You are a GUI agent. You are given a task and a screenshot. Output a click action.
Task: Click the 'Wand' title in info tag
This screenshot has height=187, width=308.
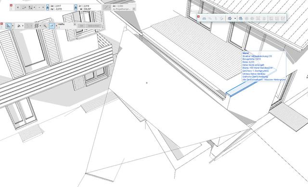[245, 53]
